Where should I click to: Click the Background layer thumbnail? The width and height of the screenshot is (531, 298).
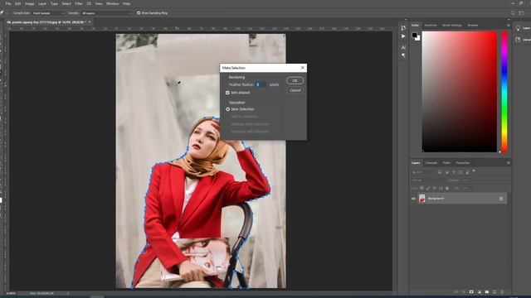[422, 199]
